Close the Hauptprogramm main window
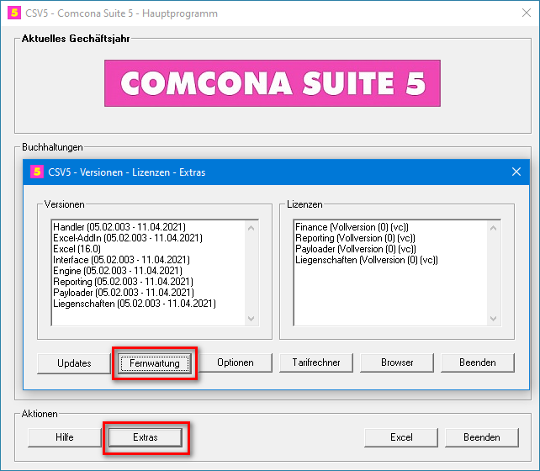Viewport: 540px width, 471px height. [527, 13]
